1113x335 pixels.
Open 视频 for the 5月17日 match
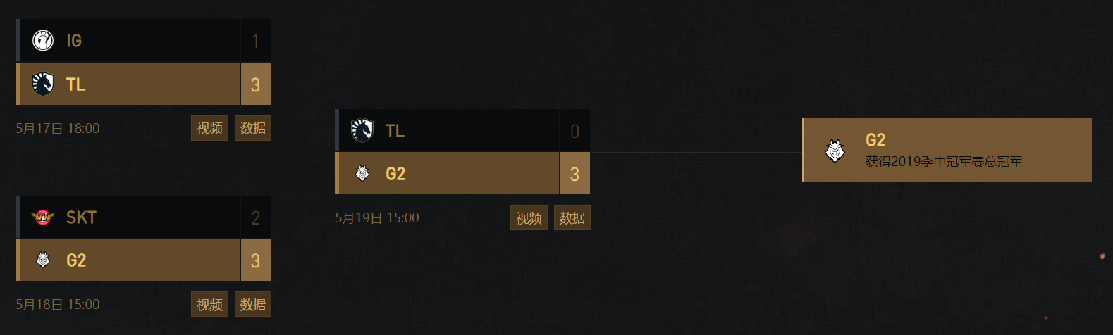click(209, 128)
